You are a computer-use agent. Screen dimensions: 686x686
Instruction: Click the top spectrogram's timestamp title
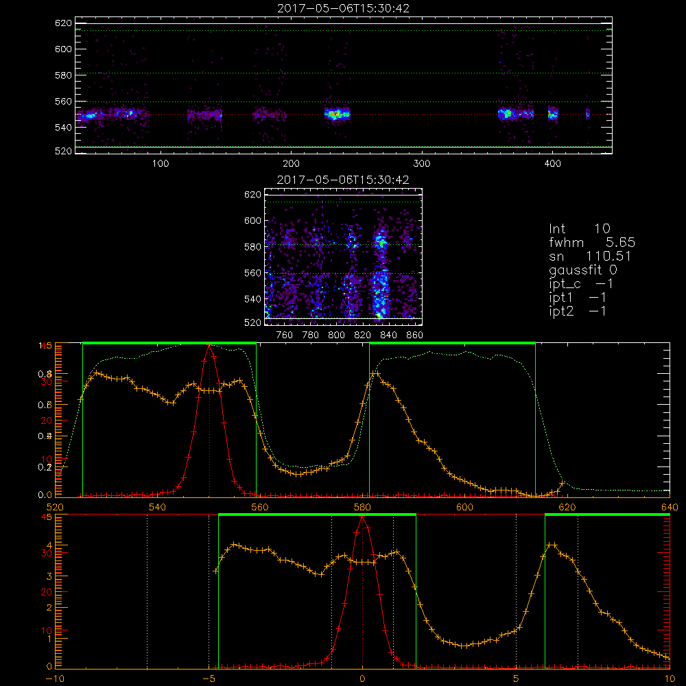pyautogui.click(x=343, y=8)
